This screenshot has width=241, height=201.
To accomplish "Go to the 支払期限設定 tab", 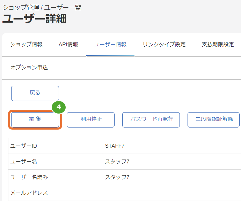I will click(x=218, y=45).
